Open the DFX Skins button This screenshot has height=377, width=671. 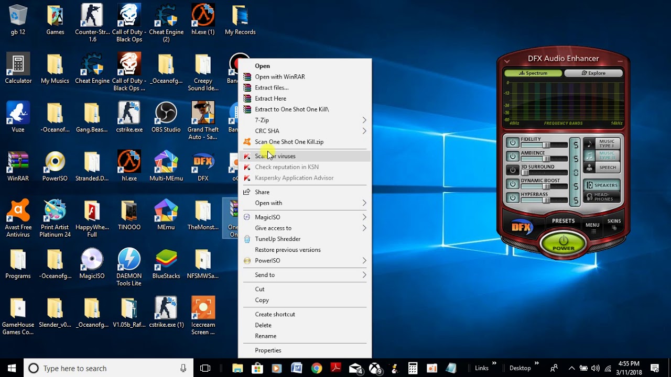click(x=614, y=224)
